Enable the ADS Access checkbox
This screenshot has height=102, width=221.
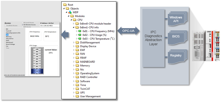[23, 27]
